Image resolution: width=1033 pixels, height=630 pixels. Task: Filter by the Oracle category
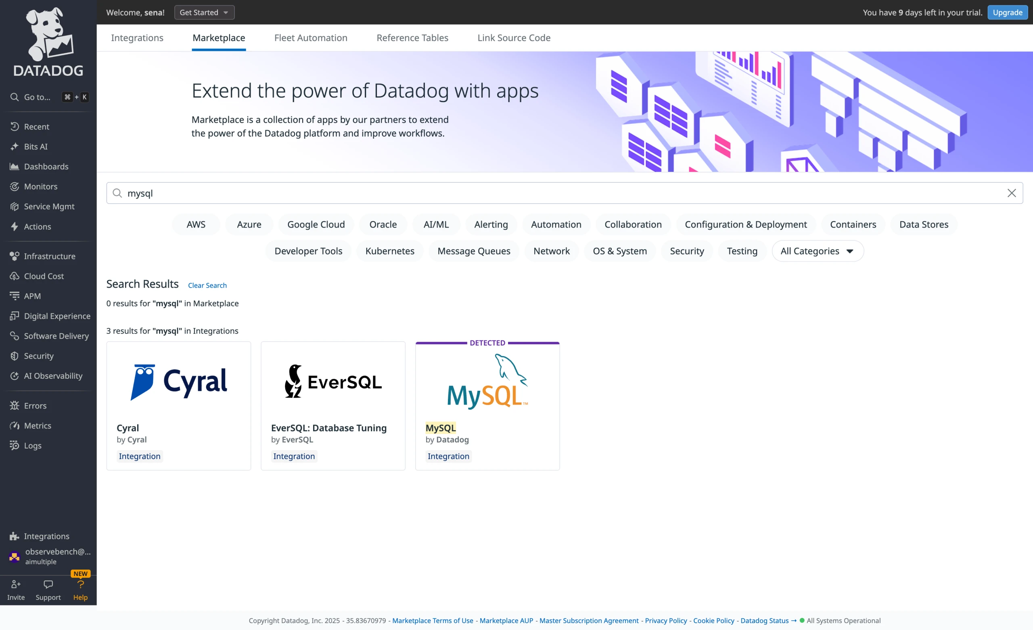tap(383, 224)
